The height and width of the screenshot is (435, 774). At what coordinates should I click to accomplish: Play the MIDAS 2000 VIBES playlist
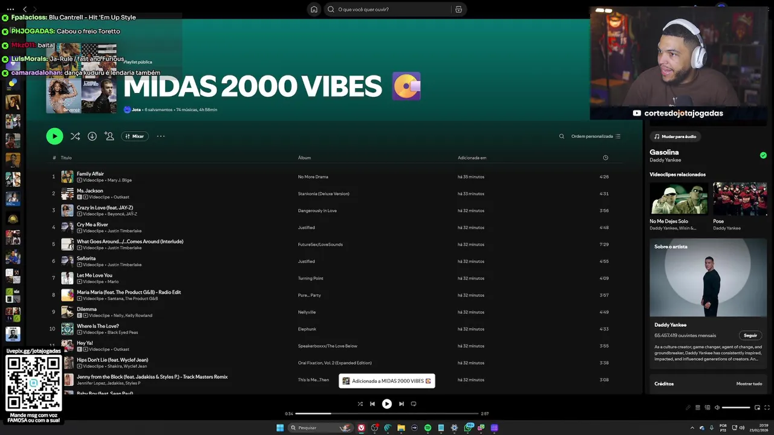coord(54,136)
